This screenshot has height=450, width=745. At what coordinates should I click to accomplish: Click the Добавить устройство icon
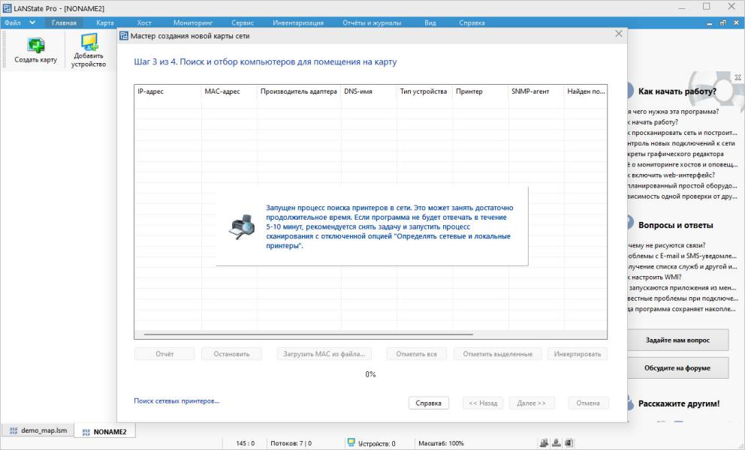[x=89, y=42]
